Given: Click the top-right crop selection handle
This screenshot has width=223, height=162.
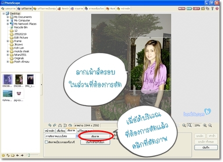Looking at the screenshot, I should point(170,37).
